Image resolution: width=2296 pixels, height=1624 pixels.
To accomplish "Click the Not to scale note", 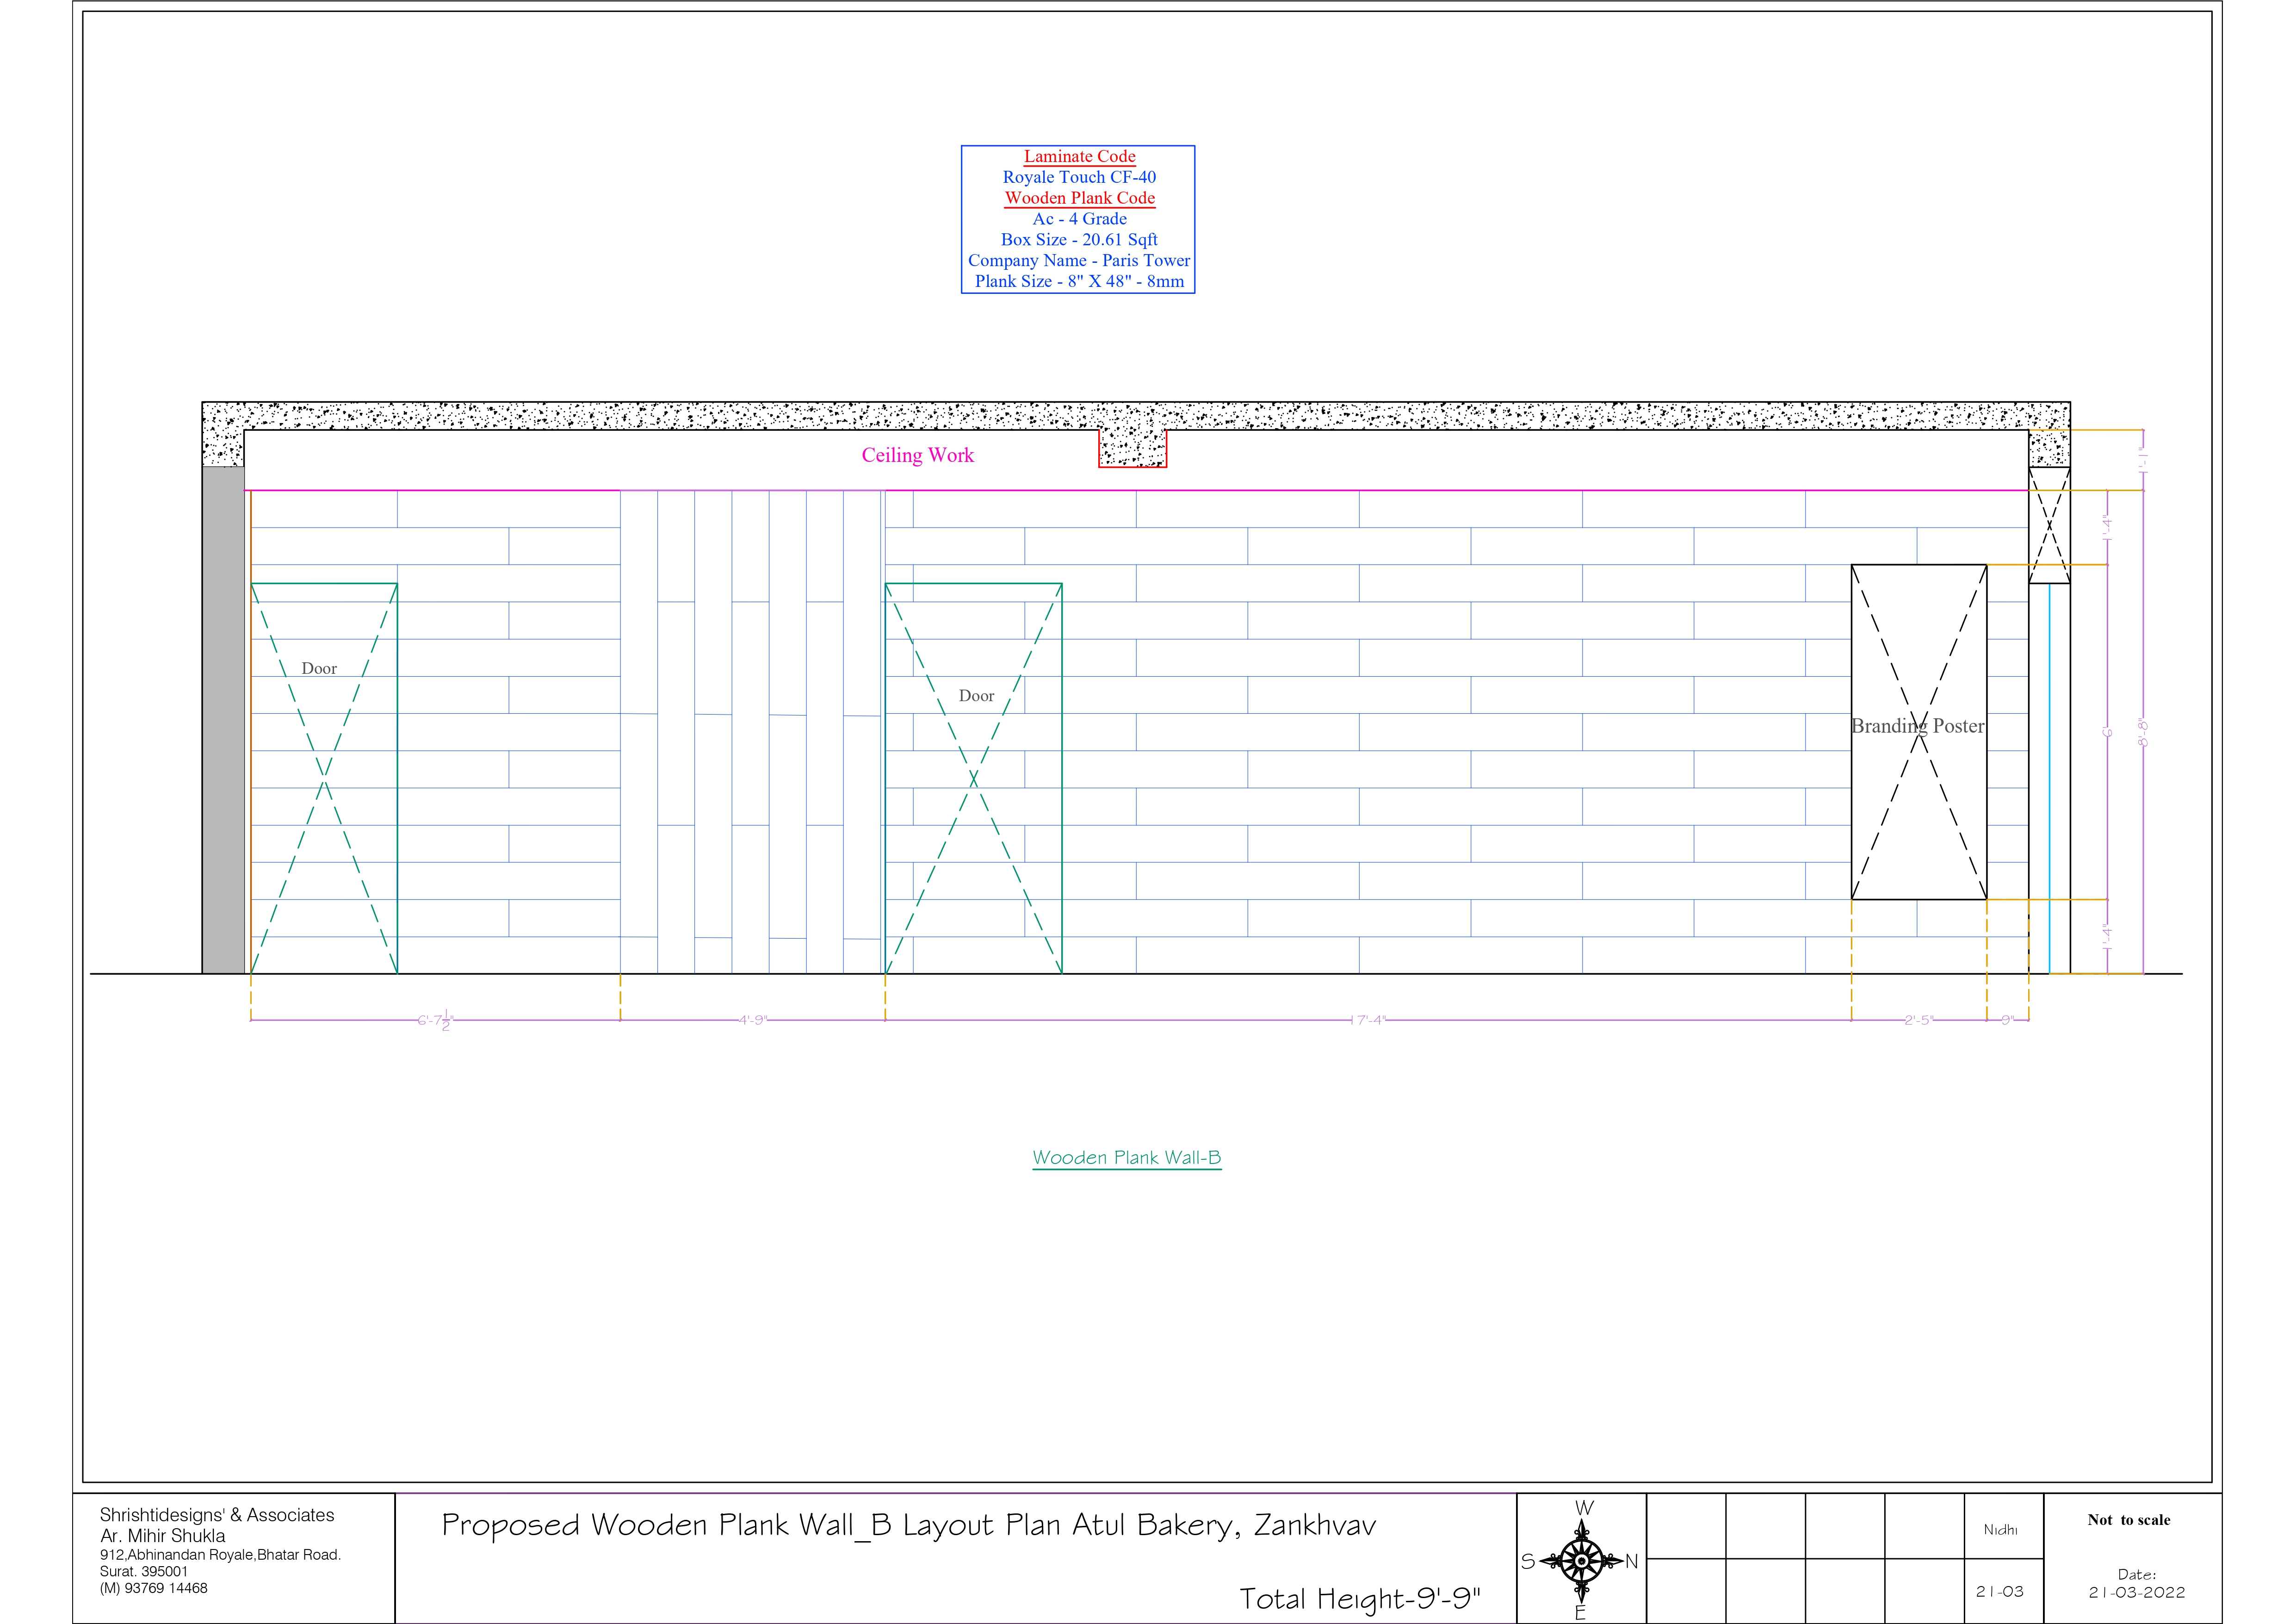I will tap(2128, 1520).
